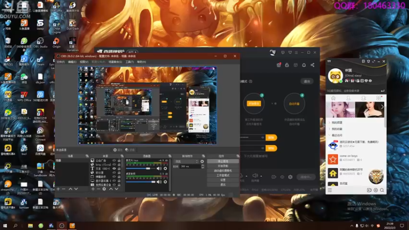Toggle visibility of http://local browser source
This screenshot has height=230, width=409.
(114, 165)
